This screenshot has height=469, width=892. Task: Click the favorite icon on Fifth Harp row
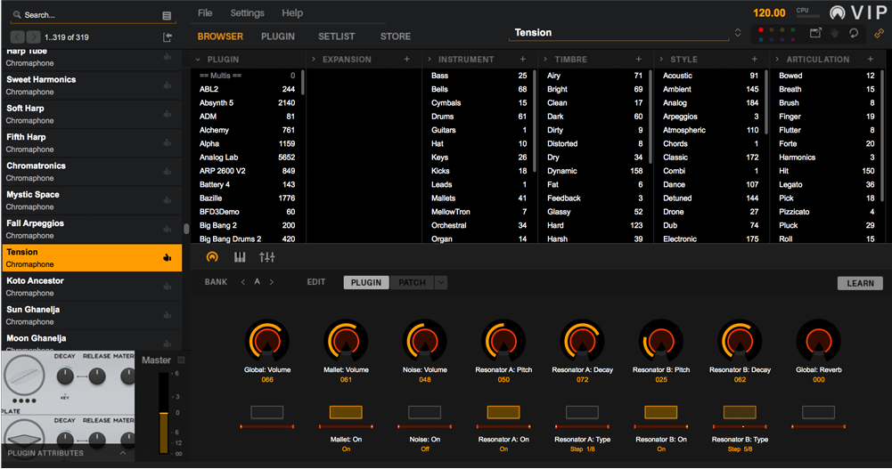(168, 142)
